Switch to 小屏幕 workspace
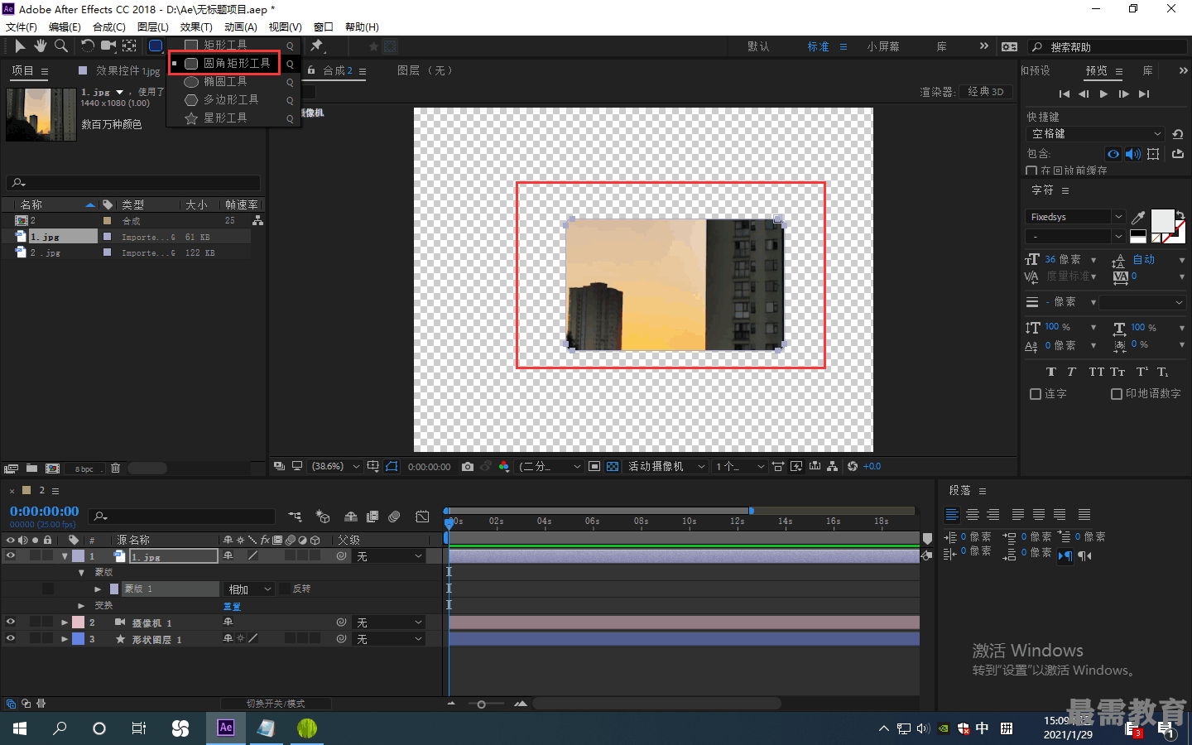 coord(883,47)
